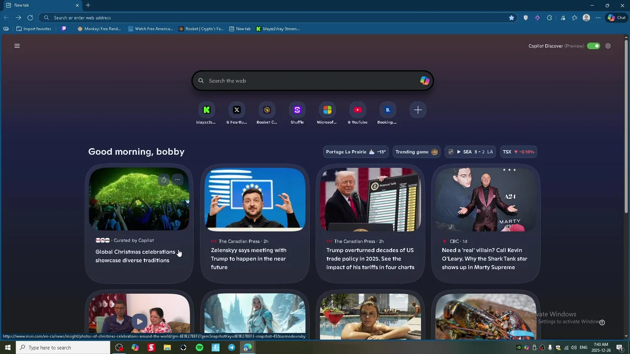This screenshot has height=354, width=630.
Task: Open more options on Christmas celebrations card
Action: point(177,179)
